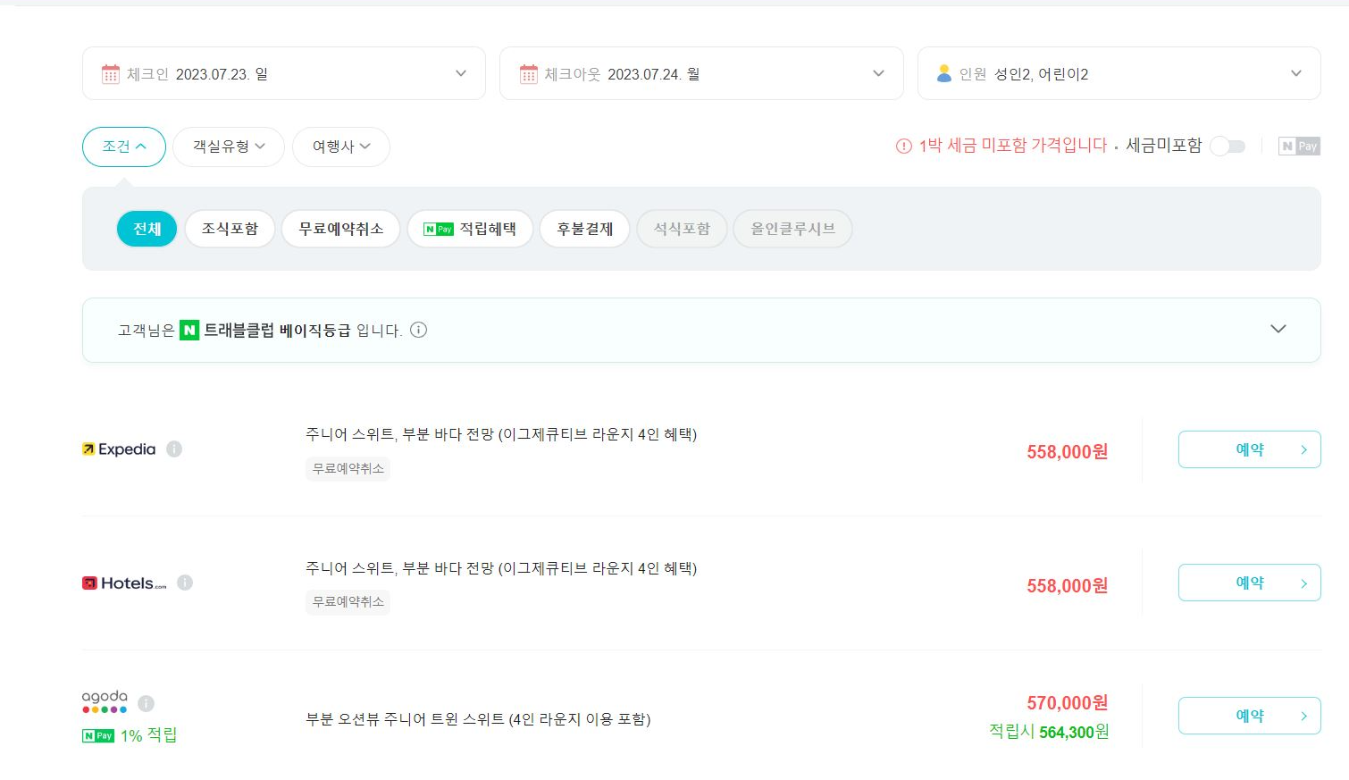Click the 무료예약취소 tag under Expedia room
The image size is (1349, 780).
click(348, 468)
